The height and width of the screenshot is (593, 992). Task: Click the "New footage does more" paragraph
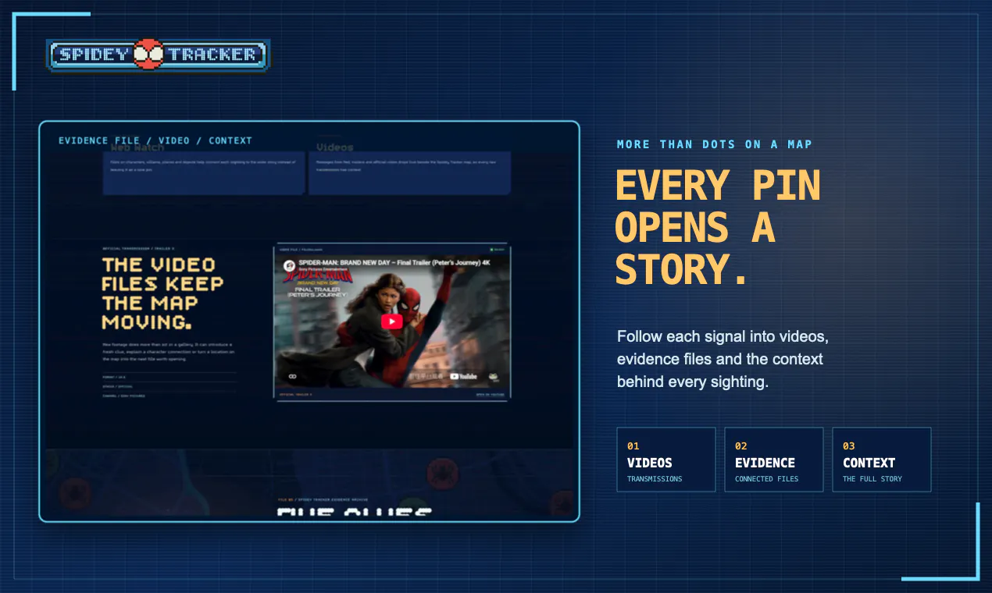(x=169, y=351)
